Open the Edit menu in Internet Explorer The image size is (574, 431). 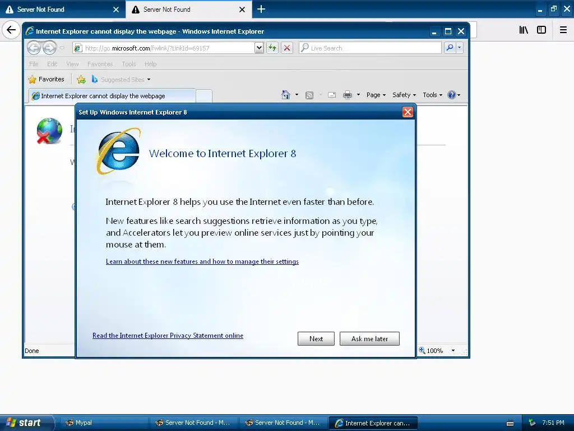pyautogui.click(x=52, y=64)
